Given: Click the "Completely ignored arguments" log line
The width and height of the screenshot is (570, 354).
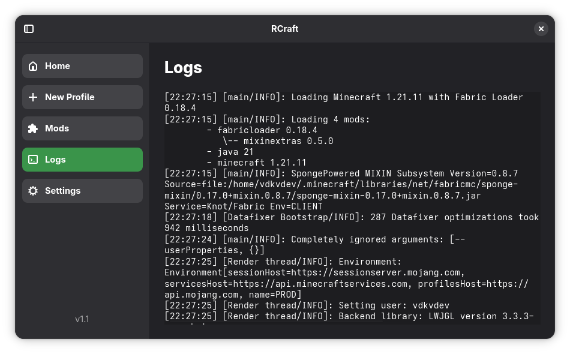Looking at the screenshot, I should [315, 245].
